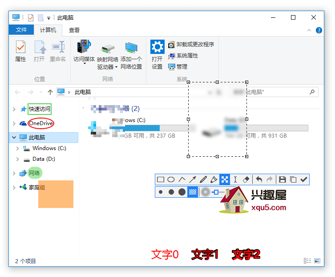Click the search box magnifier icon
The width and height of the screenshot is (335, 277).
(x=312, y=92)
